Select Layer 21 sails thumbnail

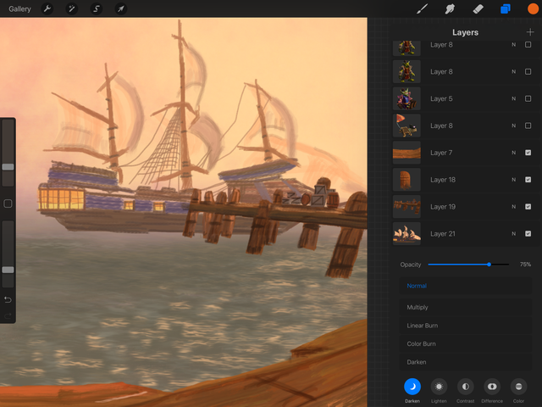click(x=406, y=234)
